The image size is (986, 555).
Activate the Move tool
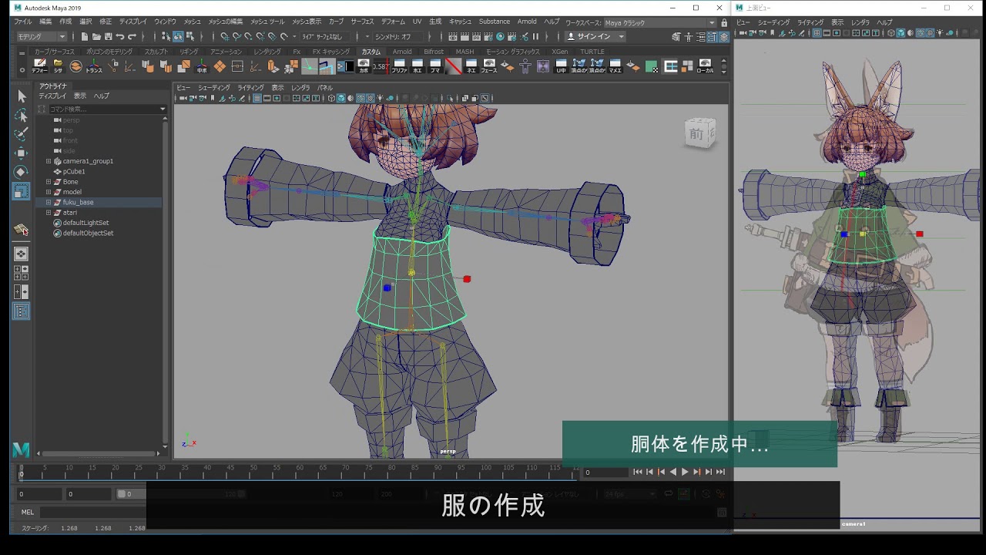click(22, 153)
